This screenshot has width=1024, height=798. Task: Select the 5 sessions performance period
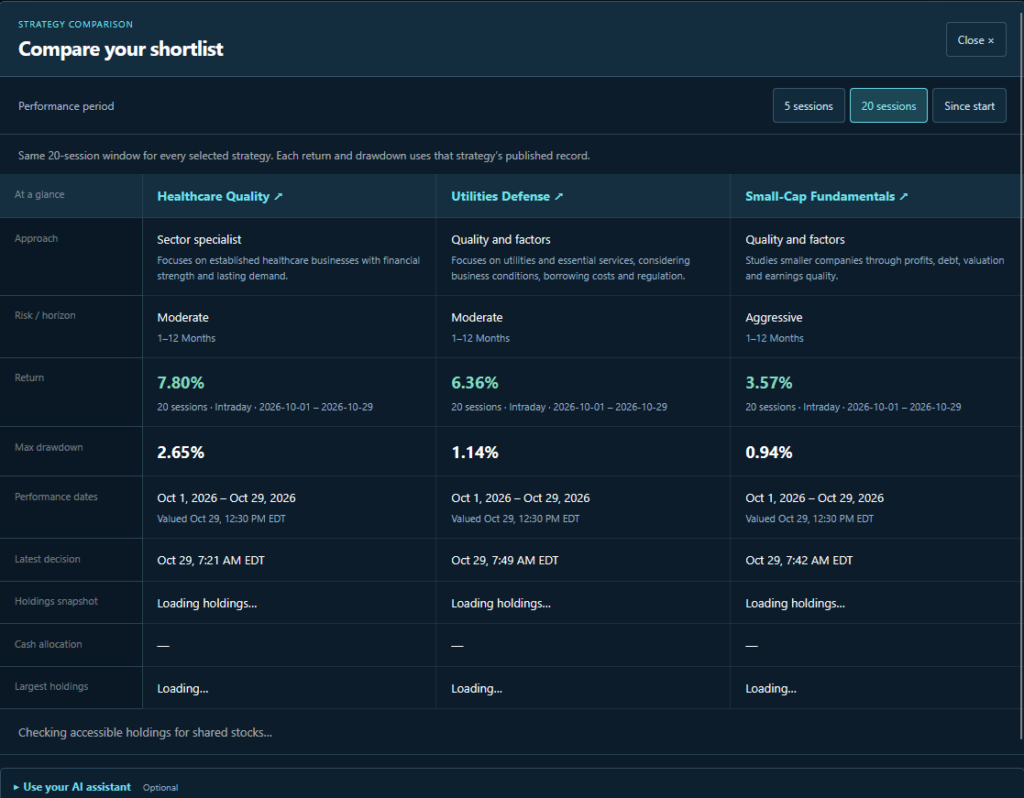point(809,105)
